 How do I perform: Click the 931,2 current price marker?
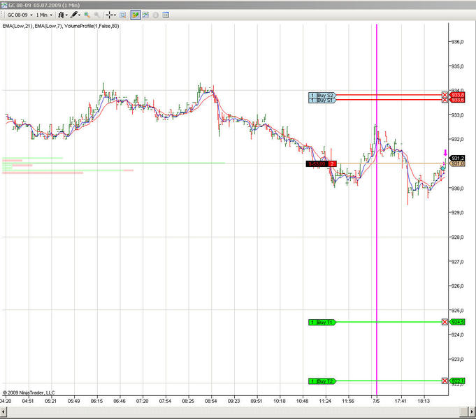point(457,158)
